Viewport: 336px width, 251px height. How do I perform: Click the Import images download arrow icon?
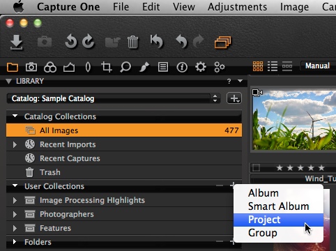tap(17, 43)
